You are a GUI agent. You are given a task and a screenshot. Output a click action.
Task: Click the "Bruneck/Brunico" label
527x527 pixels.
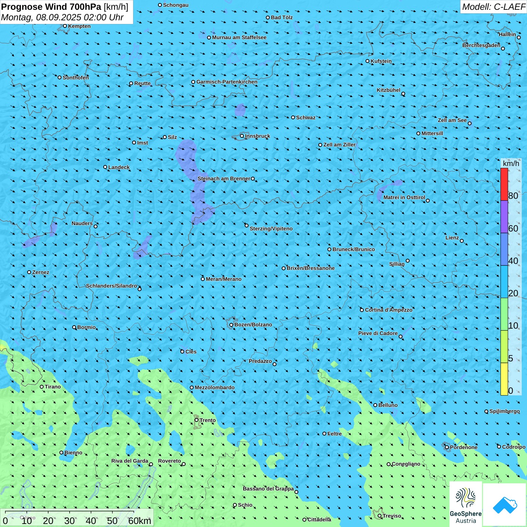pos(353,249)
